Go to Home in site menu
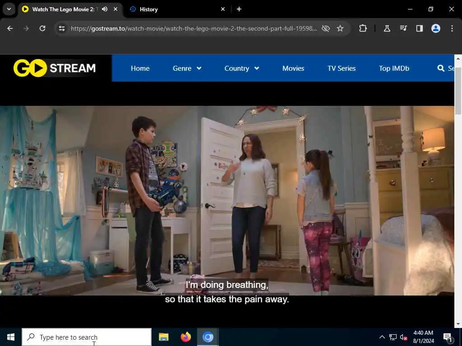The image size is (462, 346). (x=140, y=68)
